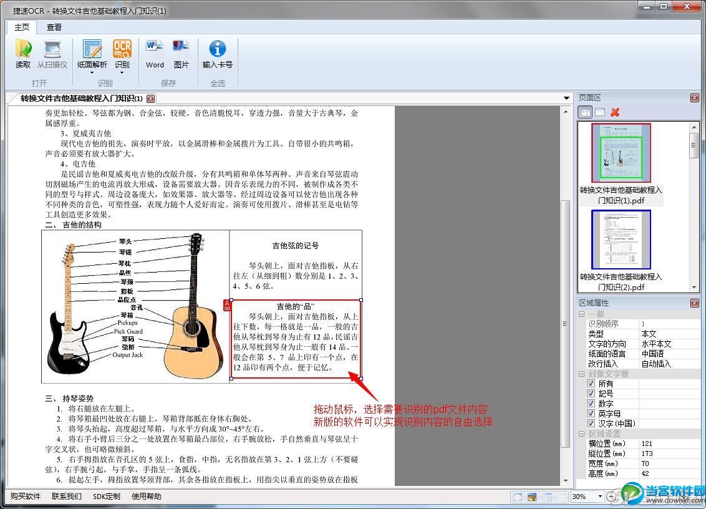706x509 pixels.
Task: Select the 主页 ribbon tab
Action: [22, 27]
